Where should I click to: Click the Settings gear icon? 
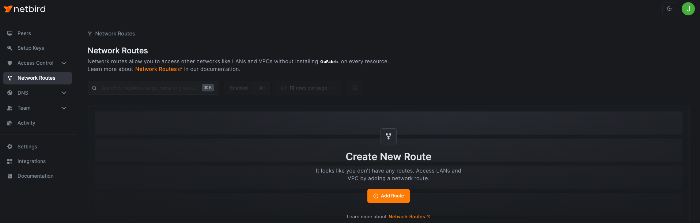click(10, 147)
